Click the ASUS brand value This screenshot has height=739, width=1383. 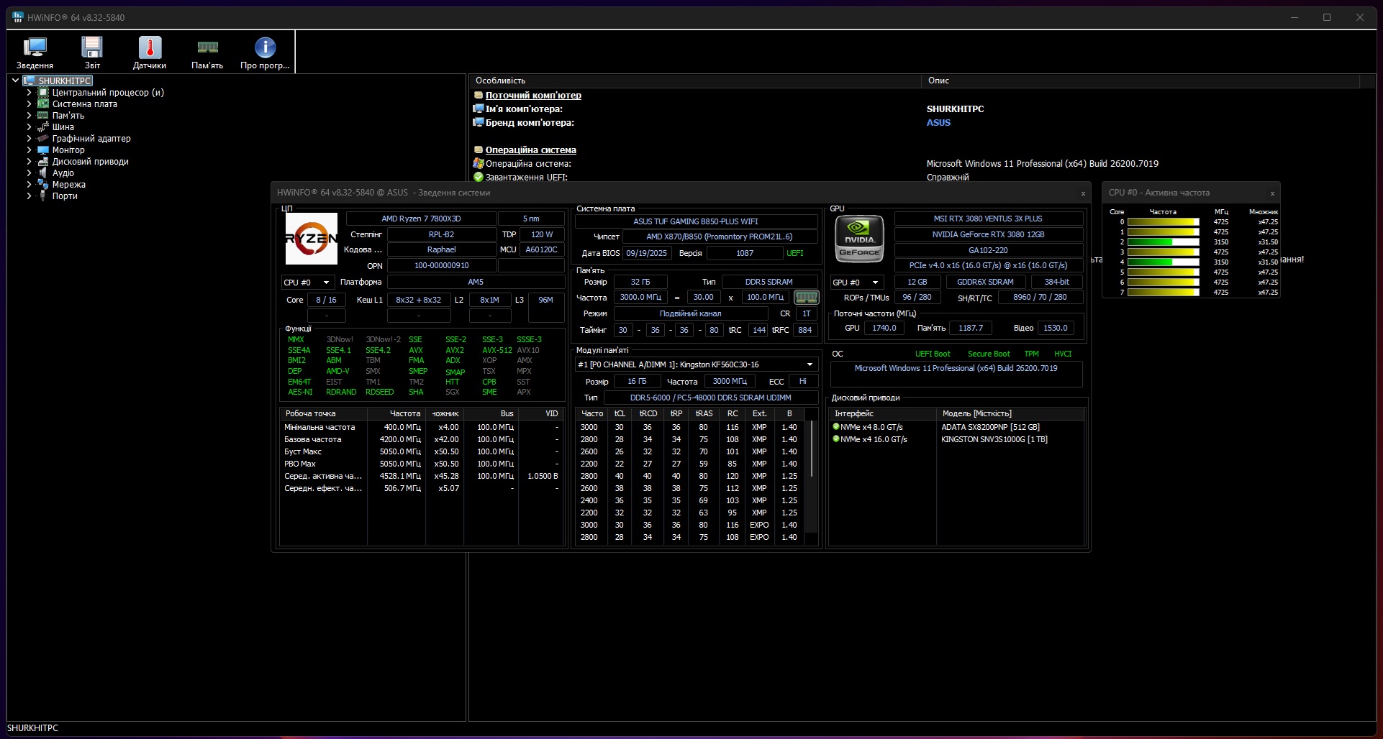click(x=938, y=123)
